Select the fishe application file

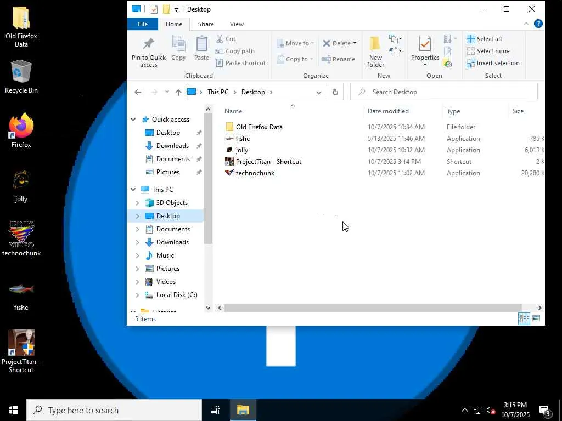tap(383, 139)
